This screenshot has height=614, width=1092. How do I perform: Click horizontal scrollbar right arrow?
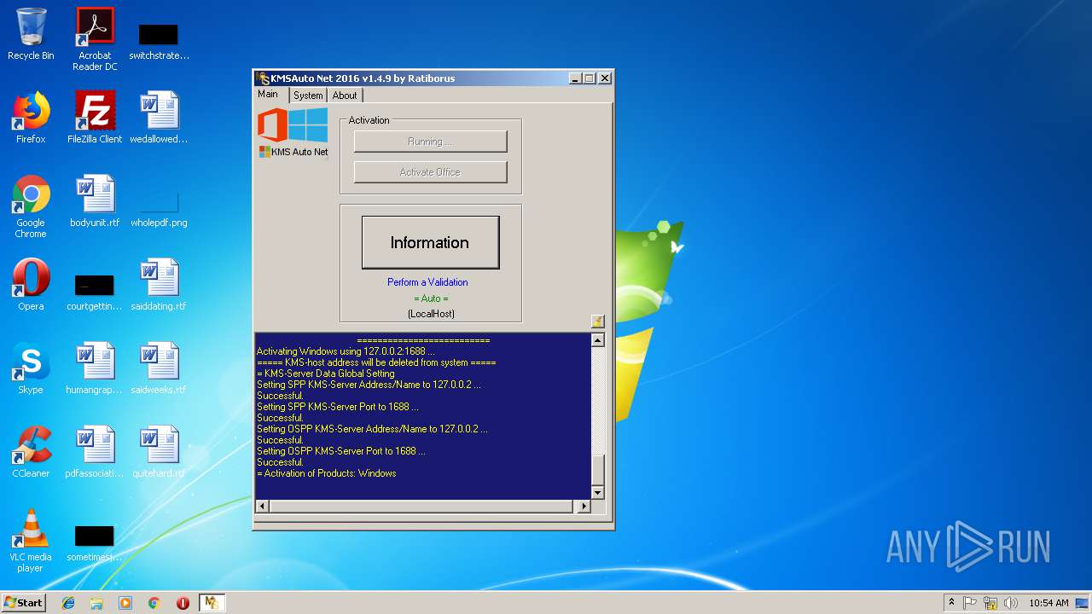584,507
